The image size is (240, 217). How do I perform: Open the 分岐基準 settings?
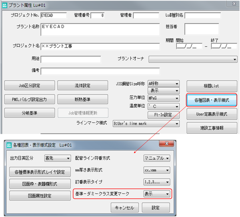click(28, 113)
